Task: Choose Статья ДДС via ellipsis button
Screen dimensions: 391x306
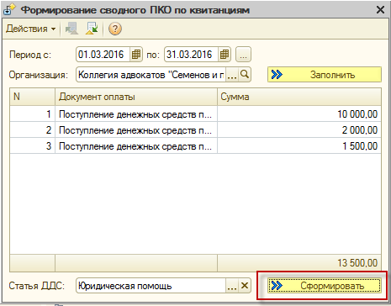Action: [x=232, y=286]
